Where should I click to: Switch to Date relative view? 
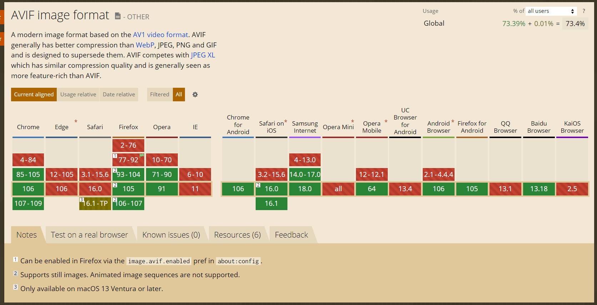coord(119,95)
